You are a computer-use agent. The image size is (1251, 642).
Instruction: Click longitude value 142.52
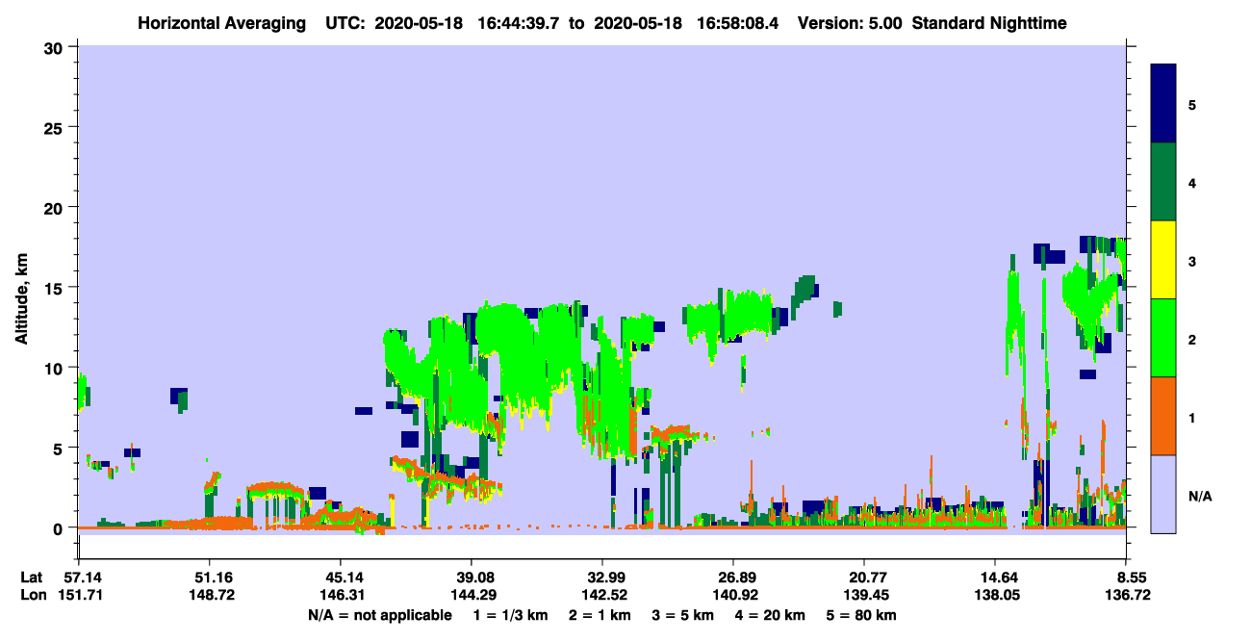pyautogui.click(x=602, y=595)
